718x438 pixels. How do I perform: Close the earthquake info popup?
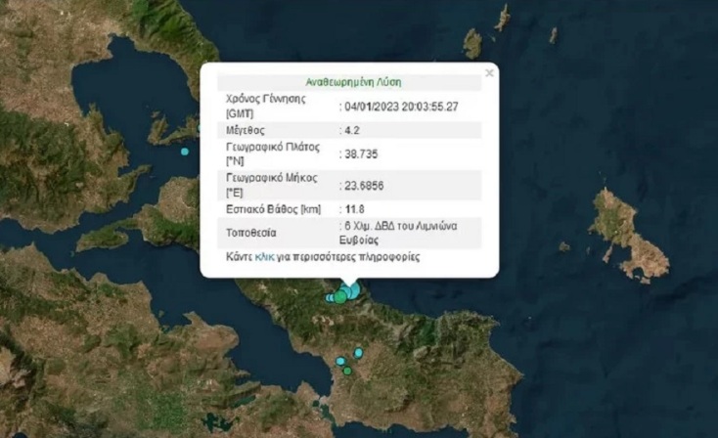[489, 73]
